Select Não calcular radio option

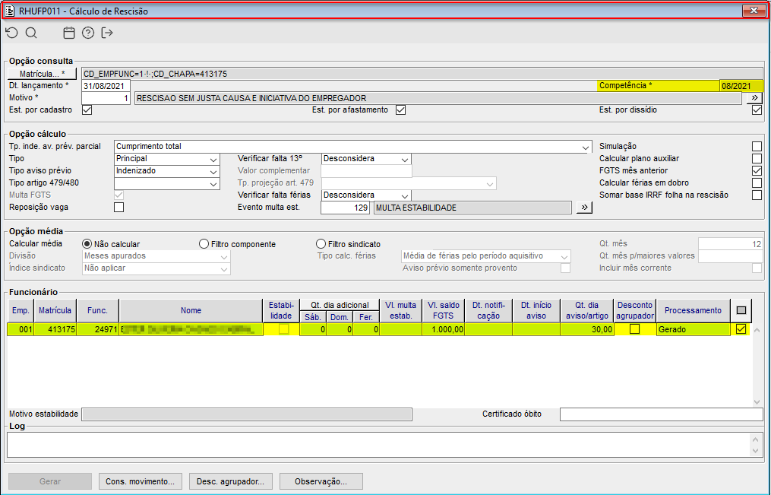point(87,243)
